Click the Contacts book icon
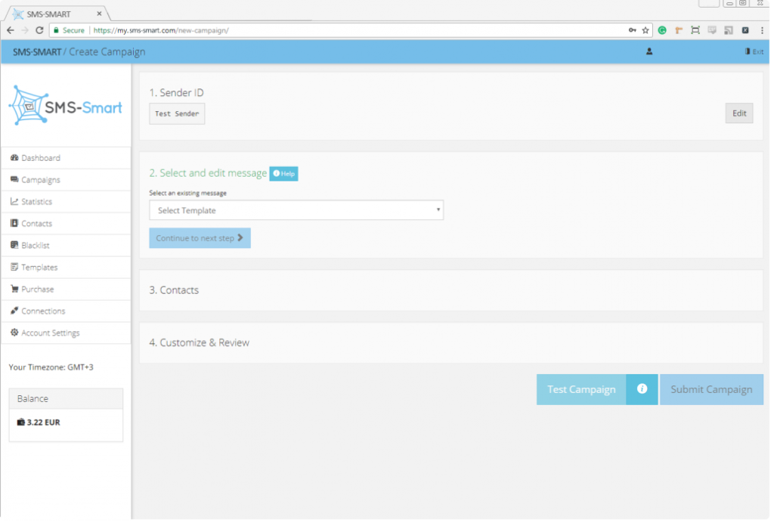774x523 pixels. tap(14, 224)
